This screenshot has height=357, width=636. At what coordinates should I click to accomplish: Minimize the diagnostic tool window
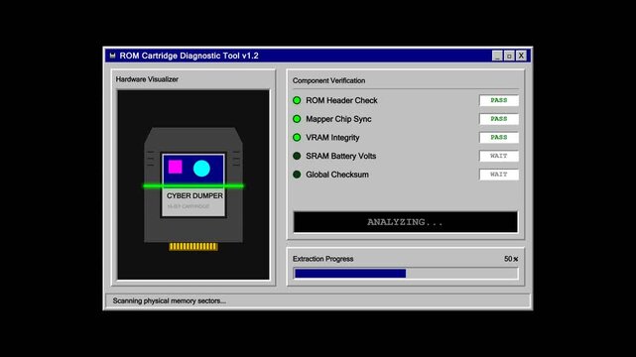tap(497, 56)
